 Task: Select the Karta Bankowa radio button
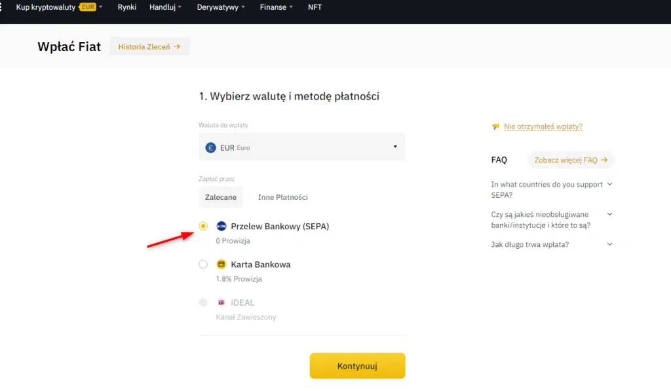(203, 265)
